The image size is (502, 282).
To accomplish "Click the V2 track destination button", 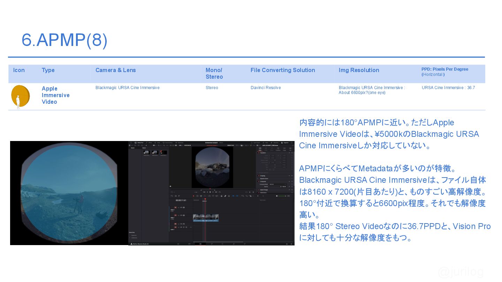I will click(x=175, y=207).
